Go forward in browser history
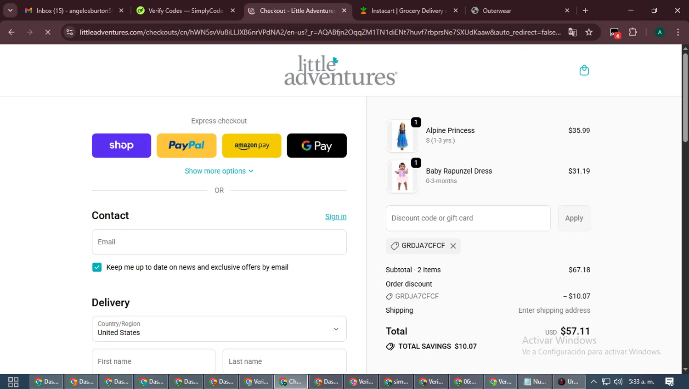This screenshot has height=389, width=689. 29,32
